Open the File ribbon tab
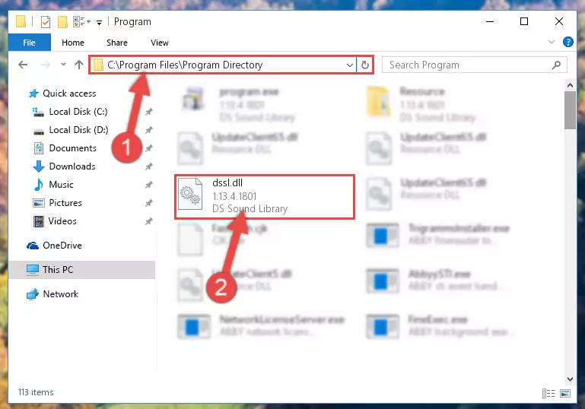585x409 pixels. point(29,43)
